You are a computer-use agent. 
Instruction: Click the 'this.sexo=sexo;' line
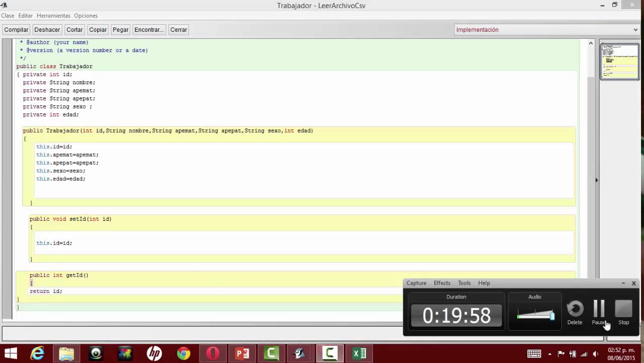[x=61, y=171]
